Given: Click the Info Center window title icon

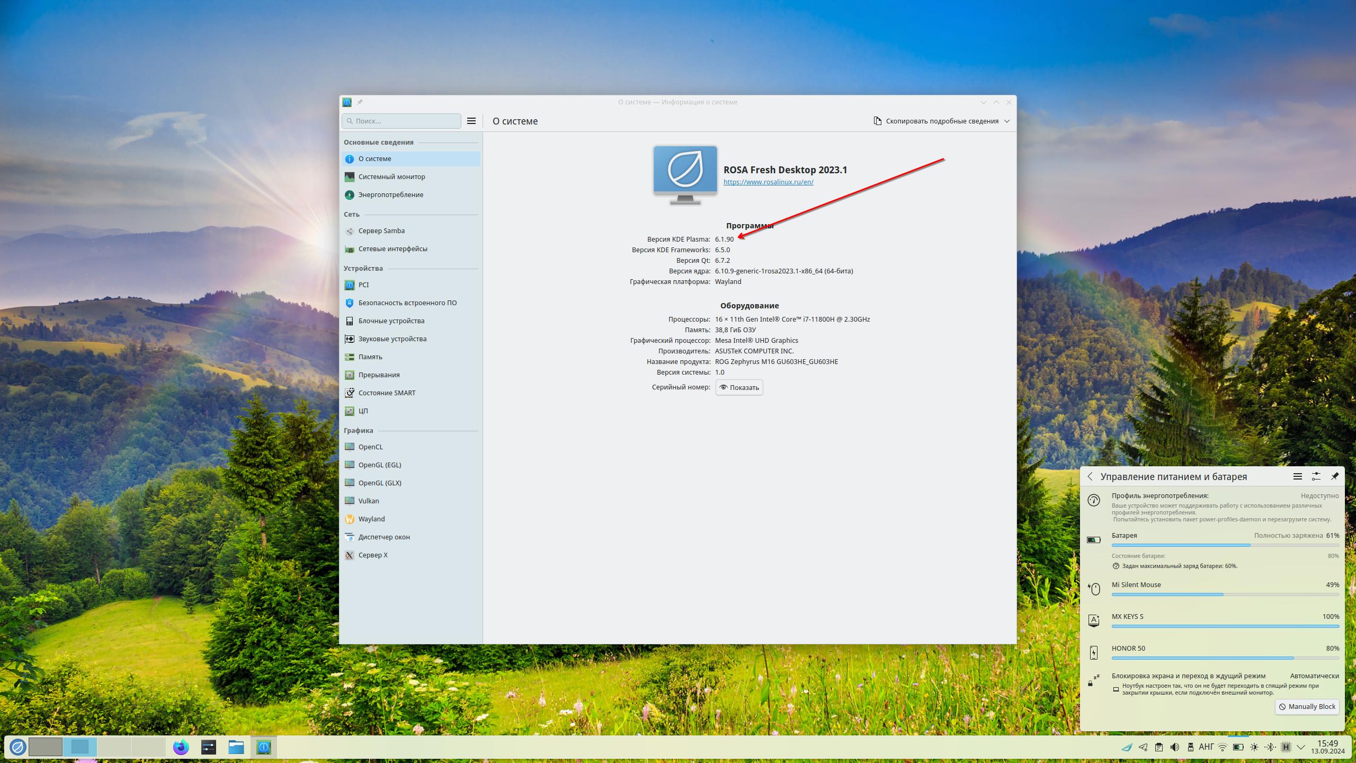Looking at the screenshot, I should (347, 102).
